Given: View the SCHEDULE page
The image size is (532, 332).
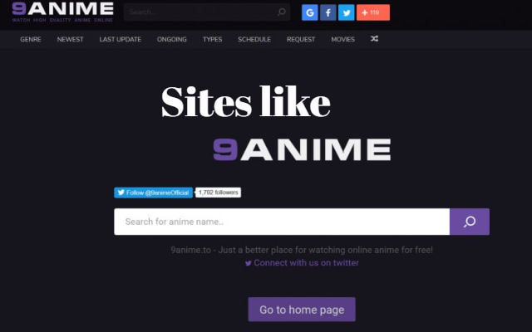Looking at the screenshot, I should tap(254, 39).
